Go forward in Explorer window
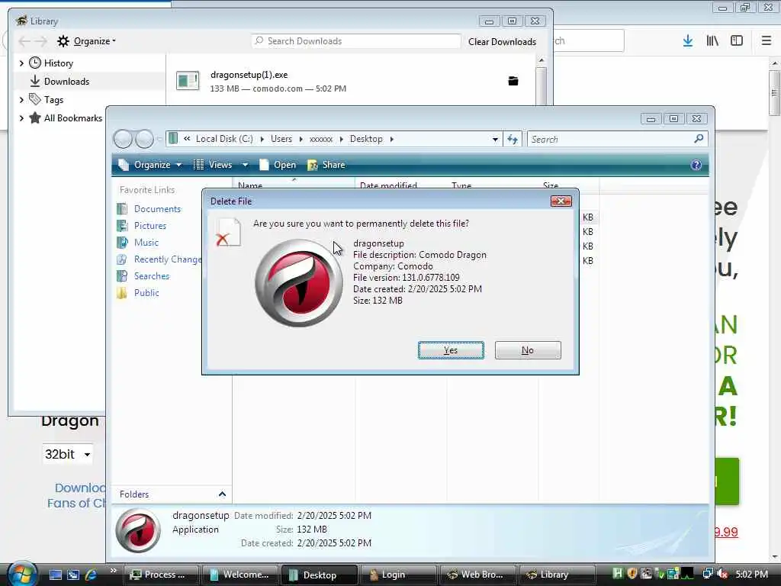The height and width of the screenshot is (586, 781). 144,139
